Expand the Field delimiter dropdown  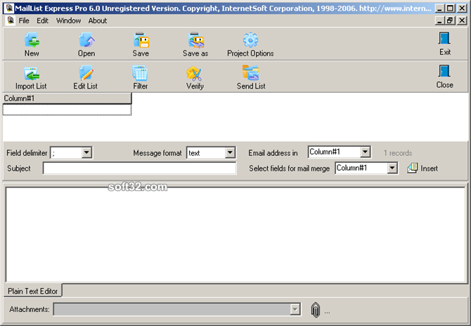click(x=86, y=152)
